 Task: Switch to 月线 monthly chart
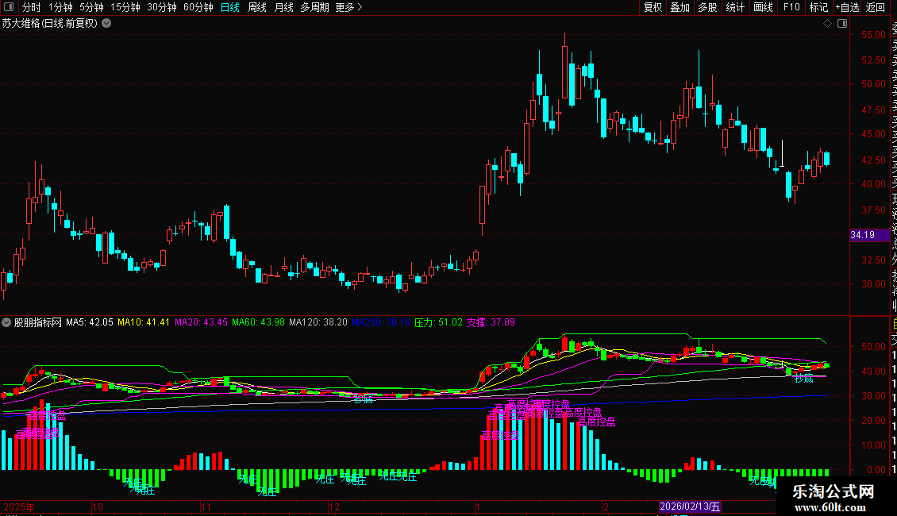click(x=283, y=7)
